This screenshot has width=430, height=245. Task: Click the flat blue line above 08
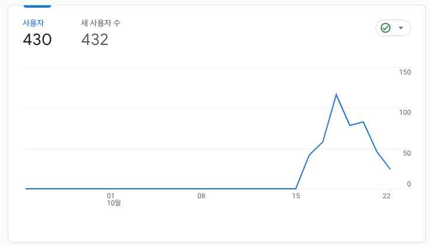201,189
